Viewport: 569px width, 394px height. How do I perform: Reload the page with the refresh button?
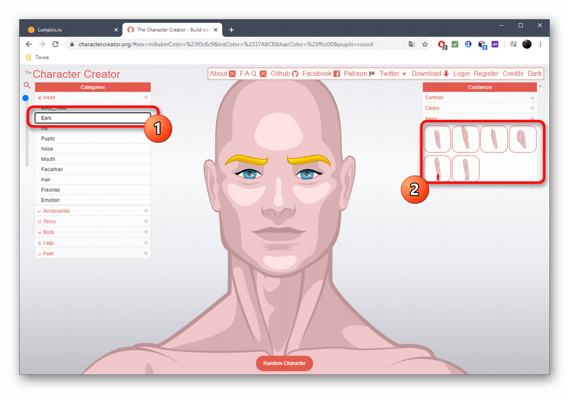tap(56, 44)
